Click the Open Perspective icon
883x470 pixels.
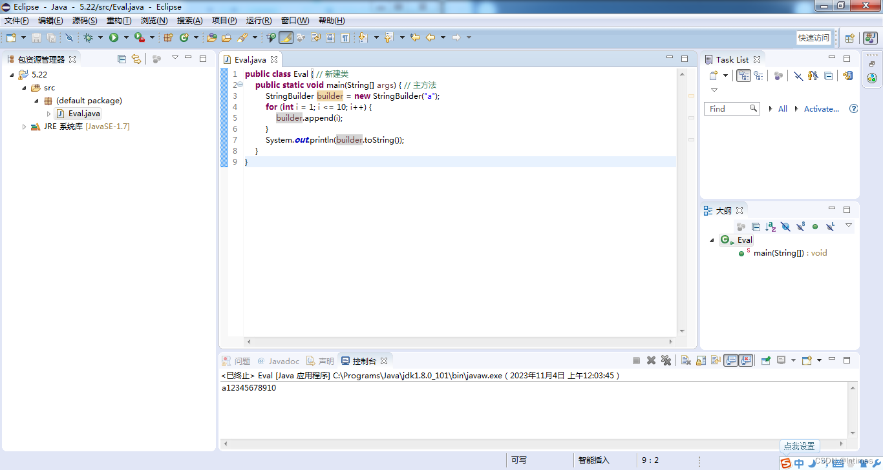[850, 38]
